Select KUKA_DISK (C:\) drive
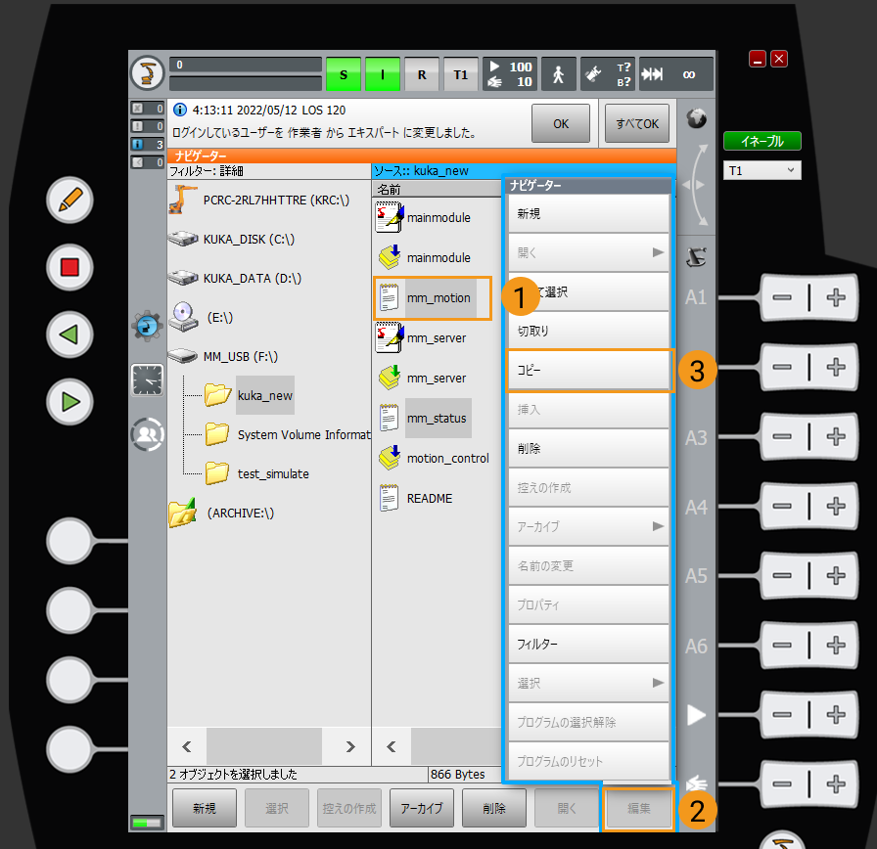 click(232, 240)
